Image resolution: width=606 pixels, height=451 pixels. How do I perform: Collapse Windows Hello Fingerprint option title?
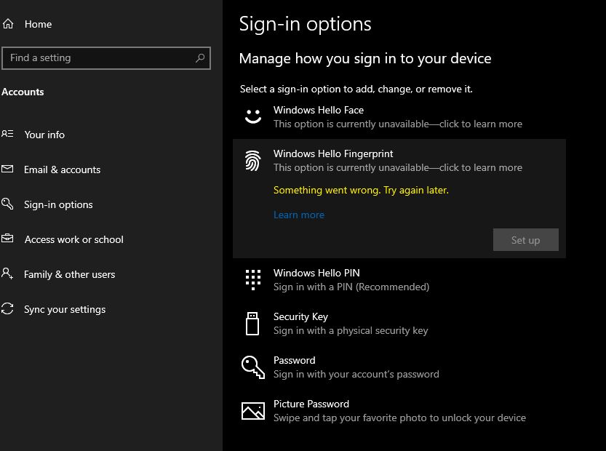[x=333, y=153]
